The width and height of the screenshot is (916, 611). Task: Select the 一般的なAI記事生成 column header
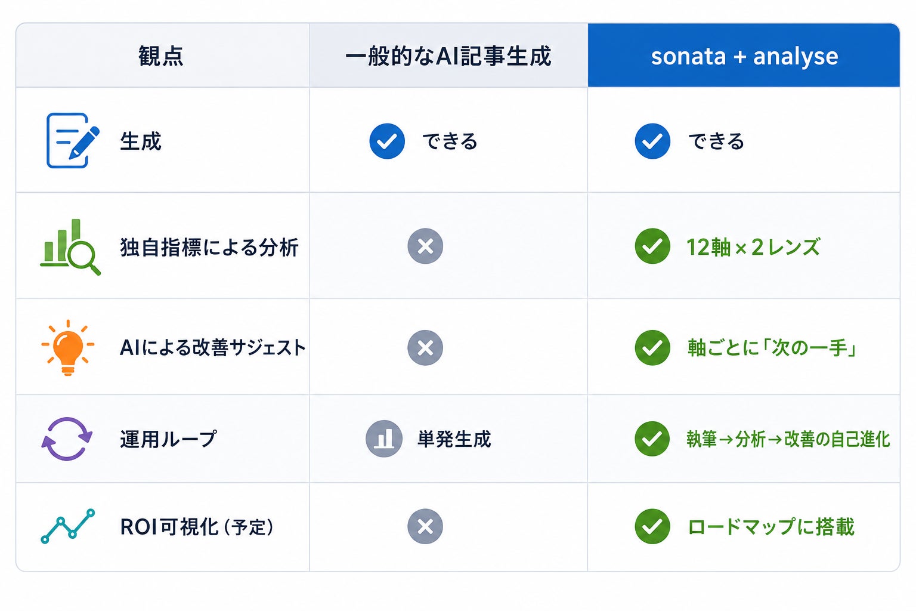pyautogui.click(x=448, y=55)
